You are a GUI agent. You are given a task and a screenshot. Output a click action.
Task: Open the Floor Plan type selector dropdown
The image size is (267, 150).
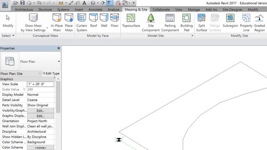tap(59, 61)
